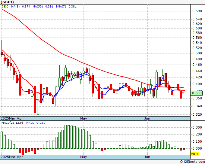Click the ©12Stocks.com link
Screen dimensions: 205x164
[x=192, y=162]
